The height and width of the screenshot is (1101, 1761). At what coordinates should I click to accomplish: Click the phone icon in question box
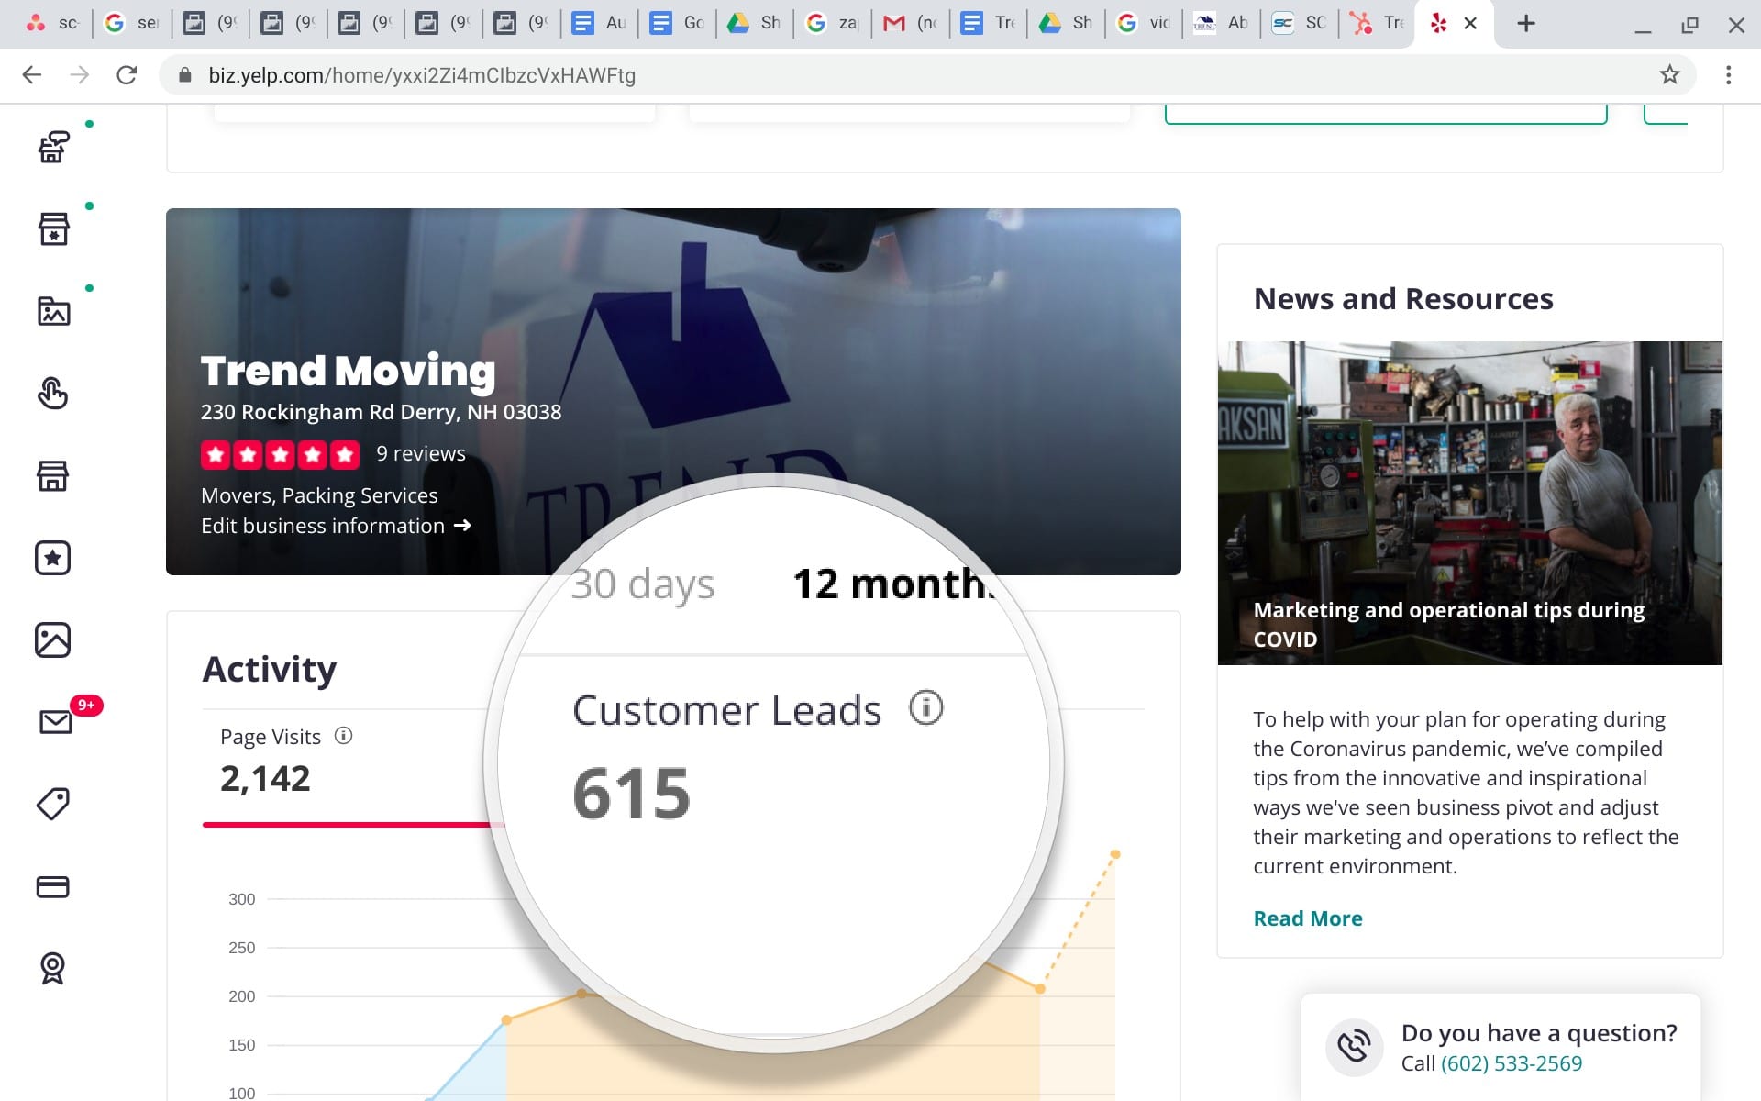tap(1354, 1047)
